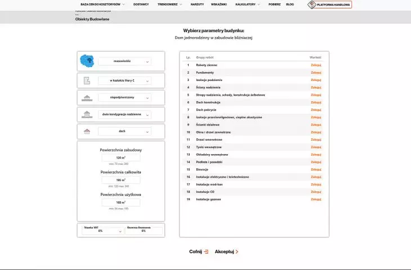Screen dimensions: 411x270
Task: Click Zaloguj link for Drzwi wewnętrzne
Action: 316,139
